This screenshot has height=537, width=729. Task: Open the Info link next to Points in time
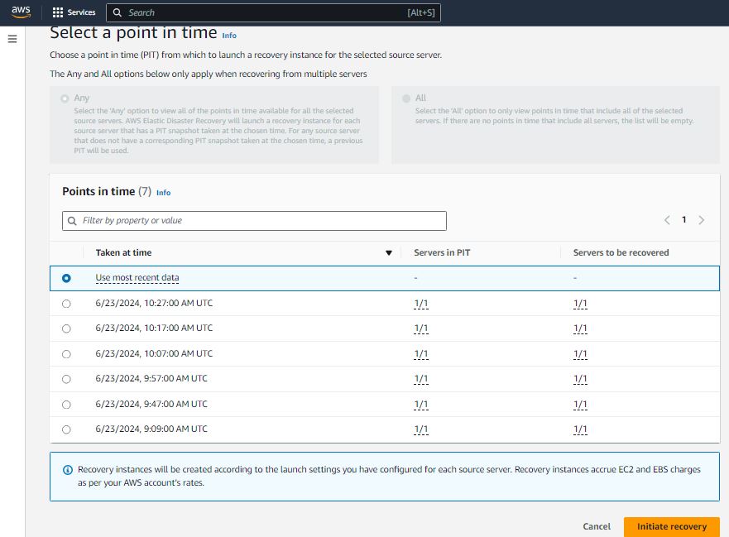coord(163,193)
